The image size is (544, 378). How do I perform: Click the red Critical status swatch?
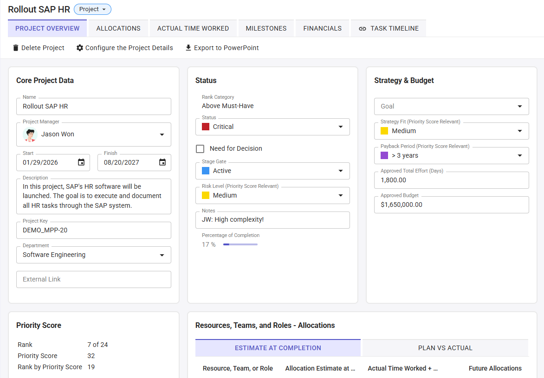(206, 127)
